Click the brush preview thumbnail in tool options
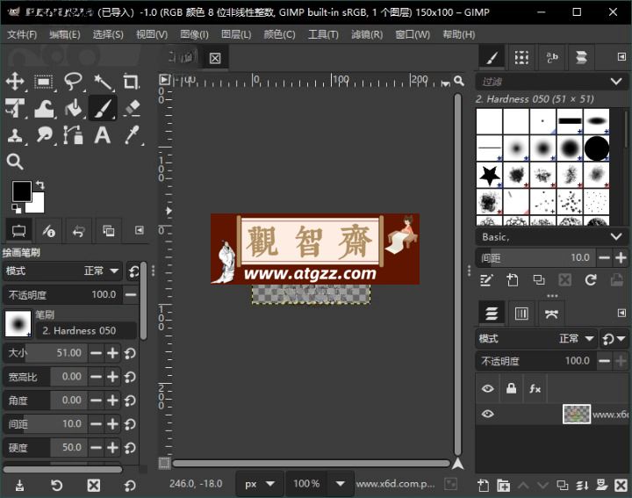This screenshot has width=632, height=498. (x=18, y=323)
